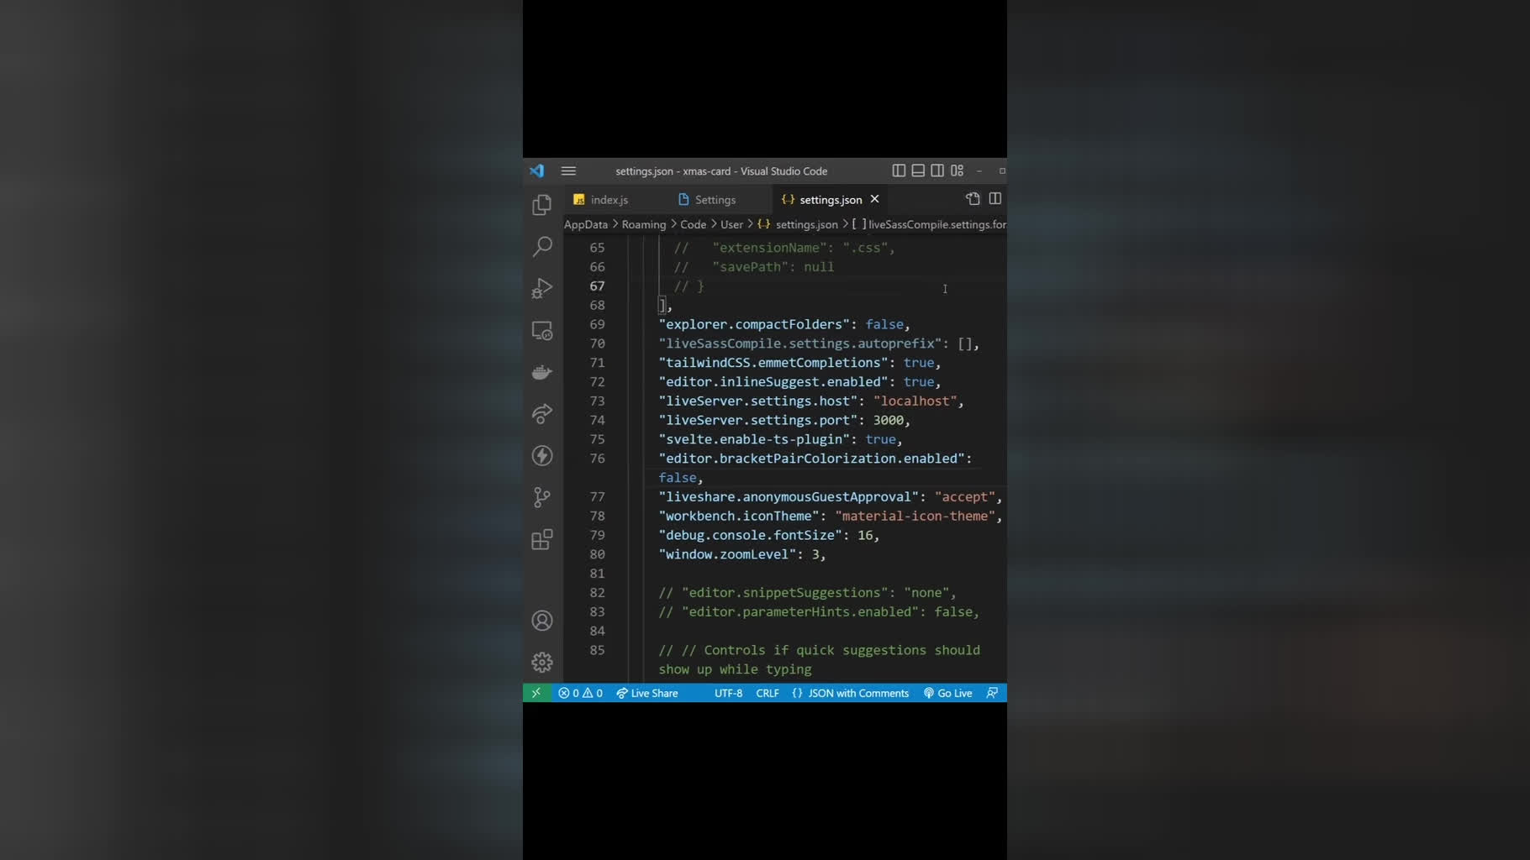Change the CRLF end of line sequence
Image resolution: width=1530 pixels, height=860 pixels.
(x=768, y=693)
